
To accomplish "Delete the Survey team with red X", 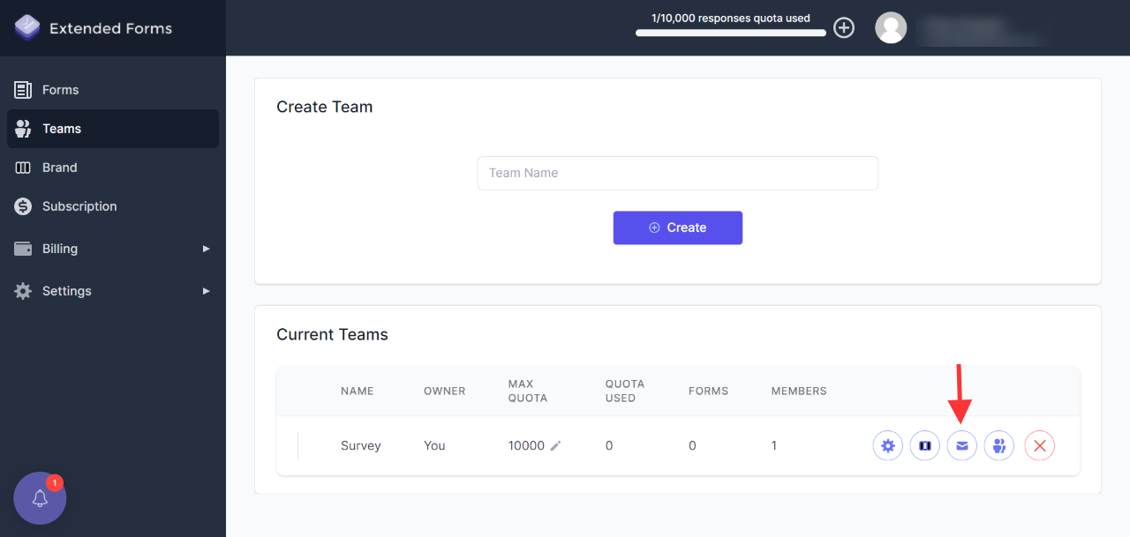I will tap(1040, 446).
